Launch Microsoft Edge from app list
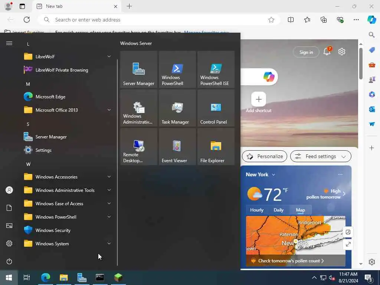This screenshot has height=285, width=380. [68, 97]
